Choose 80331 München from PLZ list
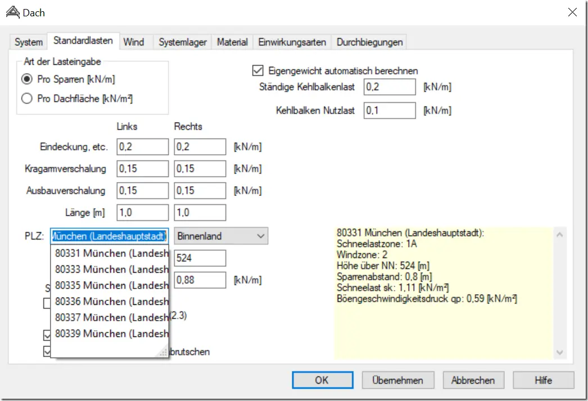The image size is (588, 401). 110,253
